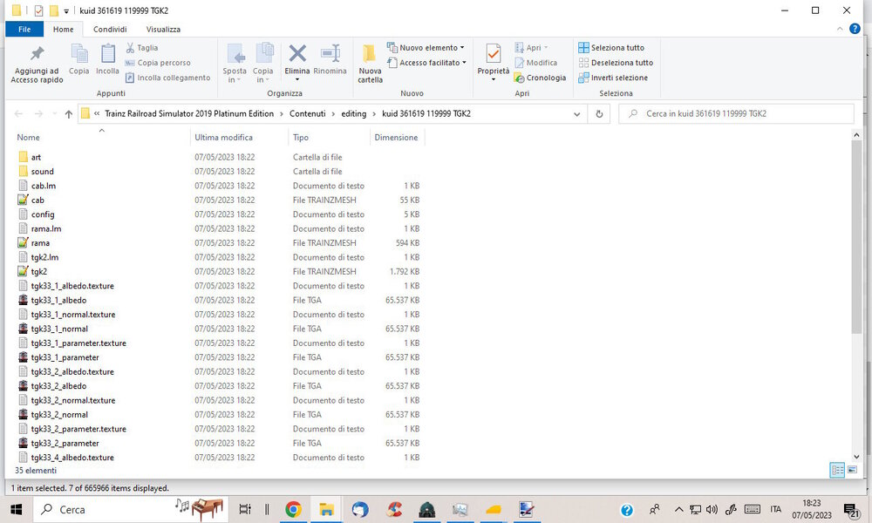The height and width of the screenshot is (523, 872).
Task: Click the Proprietà icon
Action: [494, 54]
